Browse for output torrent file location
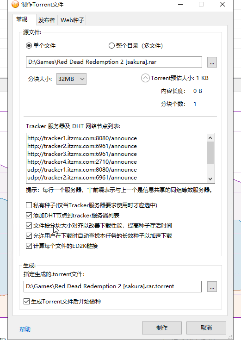Image resolution: width=241 pixels, height=340 pixels. 212,287
